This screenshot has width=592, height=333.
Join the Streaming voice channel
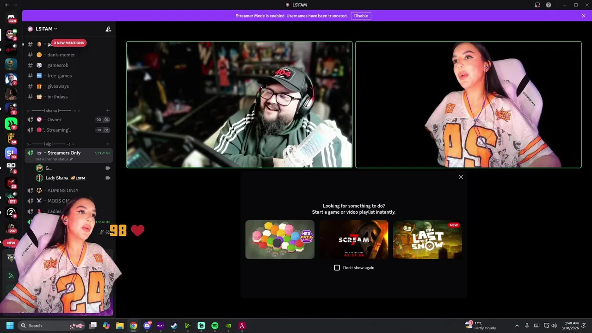(69, 130)
